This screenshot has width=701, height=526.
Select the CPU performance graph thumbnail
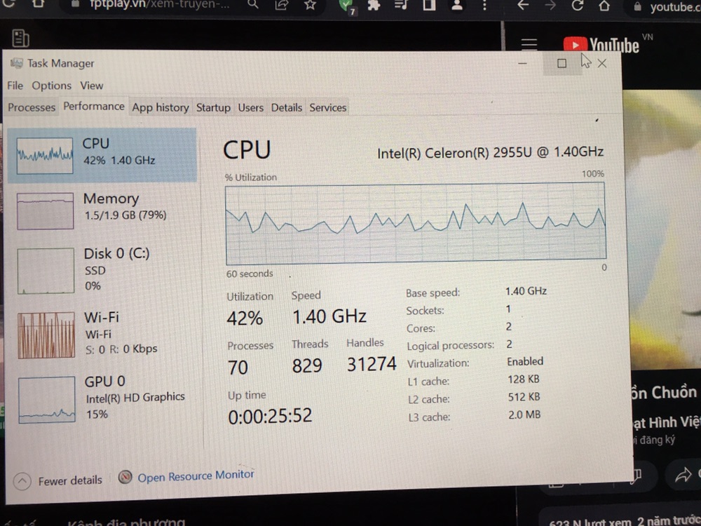45,155
